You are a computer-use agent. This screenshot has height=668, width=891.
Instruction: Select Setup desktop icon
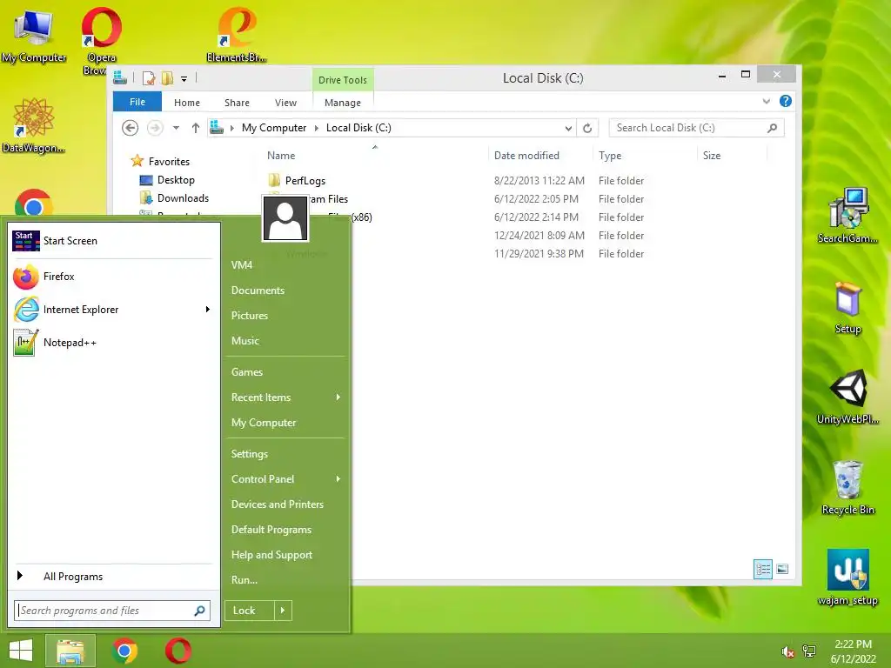[847, 307]
